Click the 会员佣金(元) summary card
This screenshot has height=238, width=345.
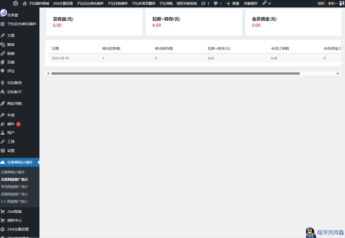[293, 22]
